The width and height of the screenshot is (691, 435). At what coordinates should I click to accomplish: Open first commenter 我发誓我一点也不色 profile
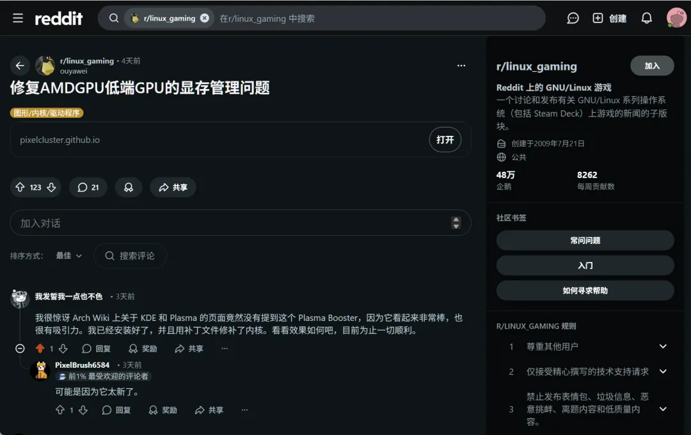(68, 297)
